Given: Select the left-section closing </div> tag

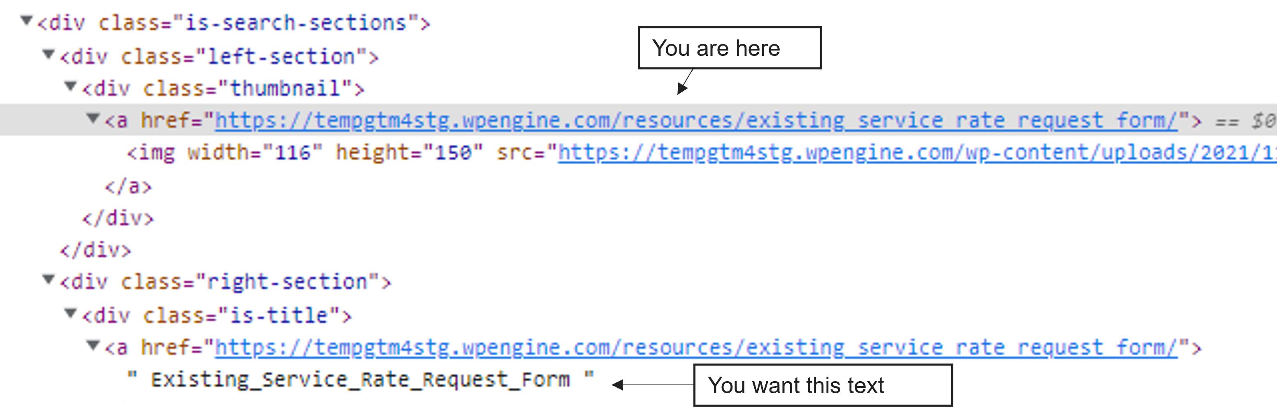Looking at the screenshot, I should (95, 250).
